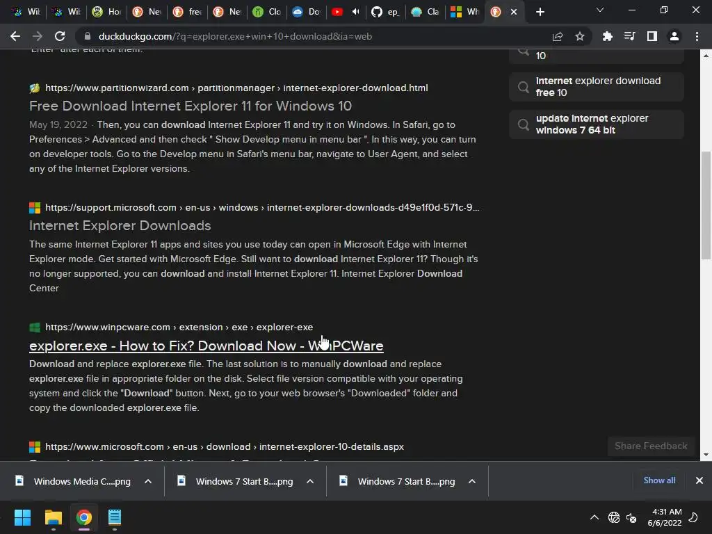This screenshot has width=712, height=534.
Task: Open the Chrome three-dot menu
Action: tap(697, 36)
